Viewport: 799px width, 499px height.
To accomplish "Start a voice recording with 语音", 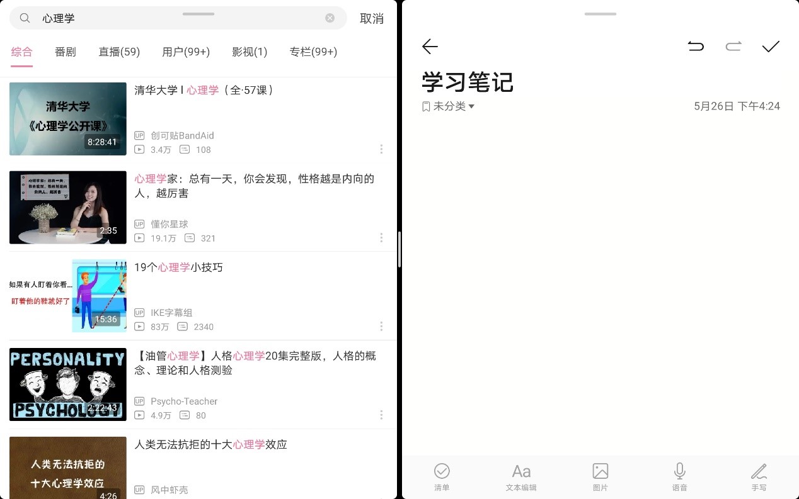I will click(679, 477).
